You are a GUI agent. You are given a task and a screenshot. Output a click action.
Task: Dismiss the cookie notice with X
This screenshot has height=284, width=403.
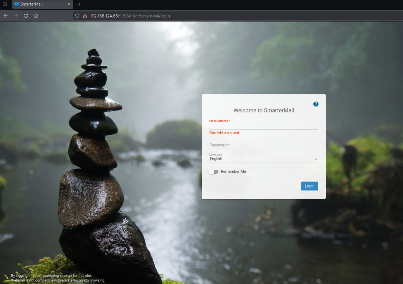[x=7, y=278]
